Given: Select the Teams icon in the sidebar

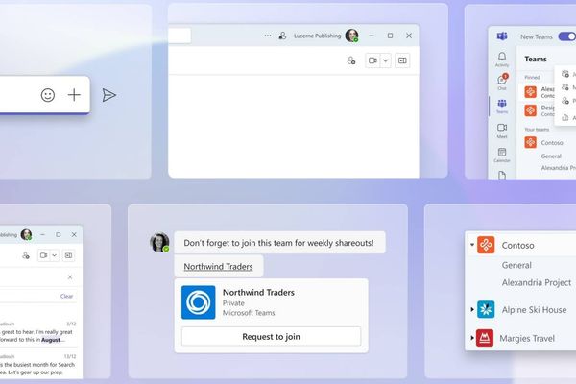Looking at the screenshot, I should (x=502, y=106).
